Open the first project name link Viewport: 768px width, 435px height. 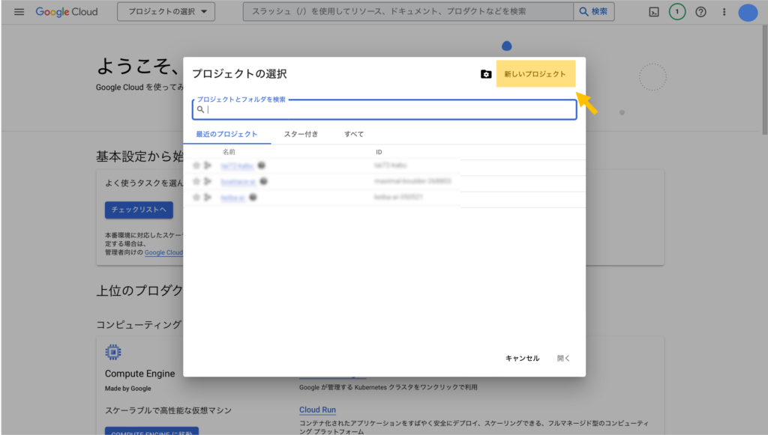[x=237, y=165]
